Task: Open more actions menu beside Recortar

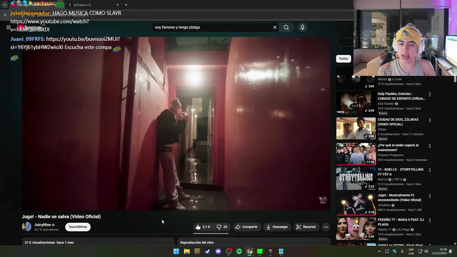Action: pyautogui.click(x=326, y=227)
